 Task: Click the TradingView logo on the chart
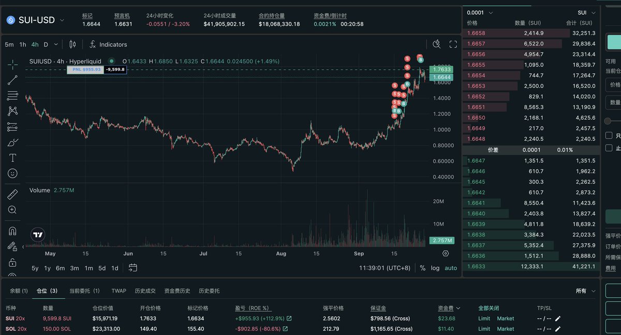38,235
